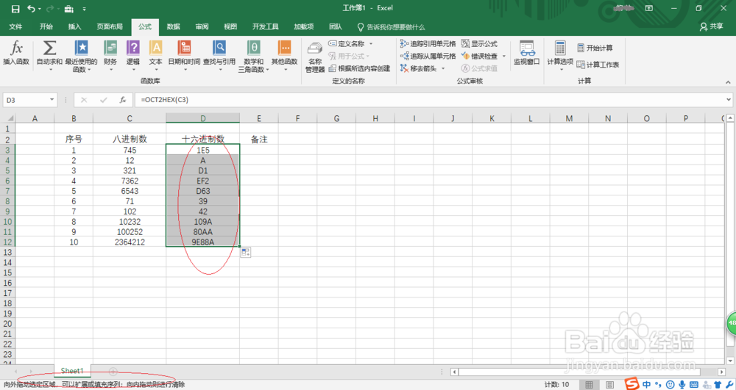Switch to the View tab
The width and height of the screenshot is (736, 390).
tap(230, 26)
